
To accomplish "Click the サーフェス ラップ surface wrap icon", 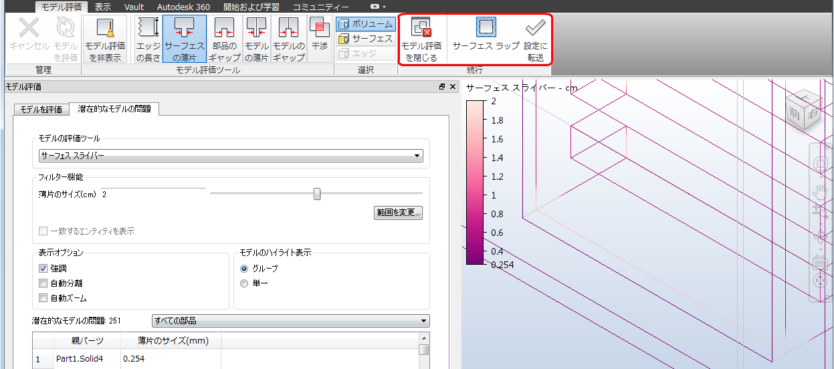I will 486,27.
